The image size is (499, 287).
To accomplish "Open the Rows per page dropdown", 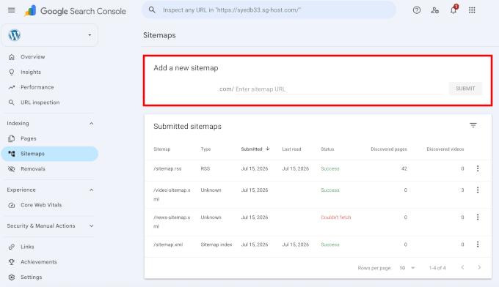I will (407, 268).
